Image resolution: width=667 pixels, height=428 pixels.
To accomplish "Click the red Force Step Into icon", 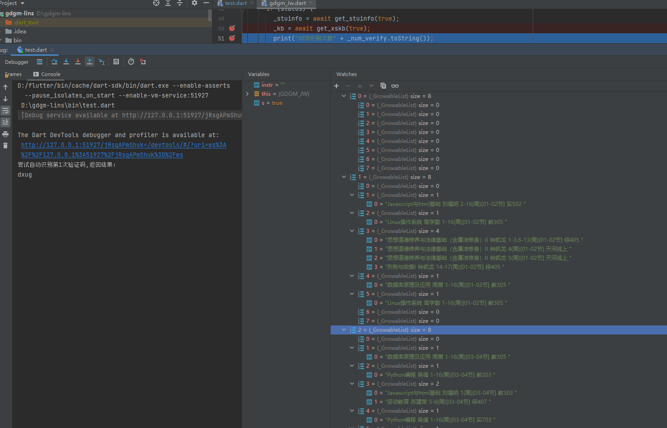I will (x=78, y=62).
